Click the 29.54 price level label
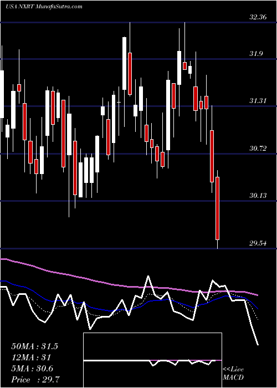The image size is (277, 388). point(258,243)
